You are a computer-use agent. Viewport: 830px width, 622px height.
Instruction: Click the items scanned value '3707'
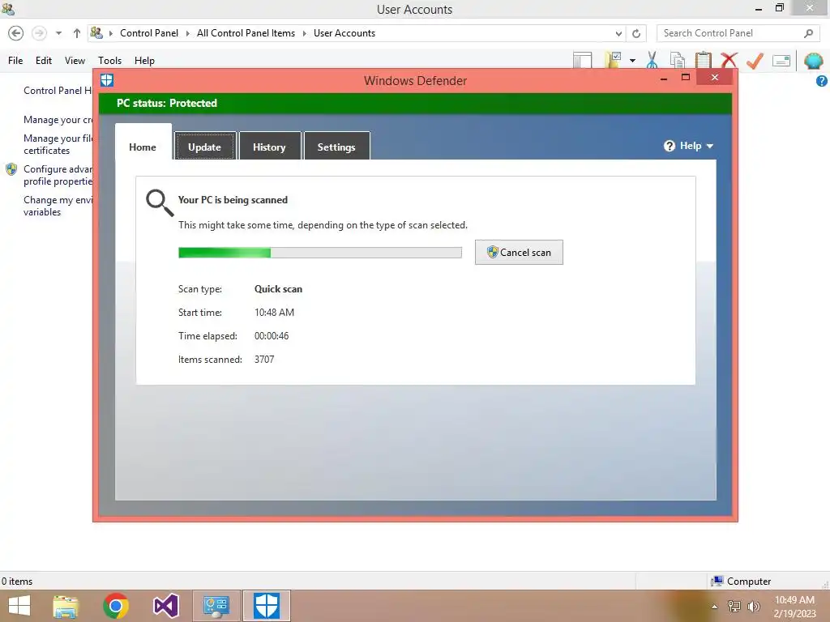[264, 360]
